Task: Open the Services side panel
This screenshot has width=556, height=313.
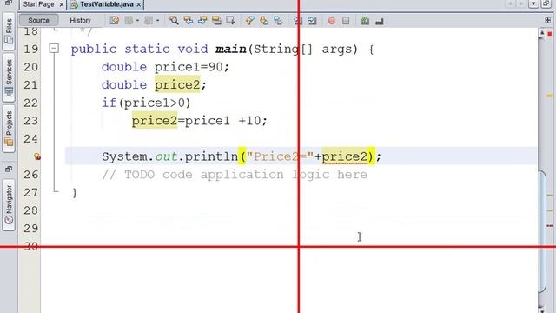Action: [9, 77]
